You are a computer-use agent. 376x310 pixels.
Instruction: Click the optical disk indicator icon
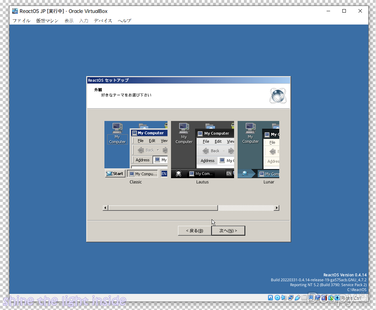pos(277,298)
